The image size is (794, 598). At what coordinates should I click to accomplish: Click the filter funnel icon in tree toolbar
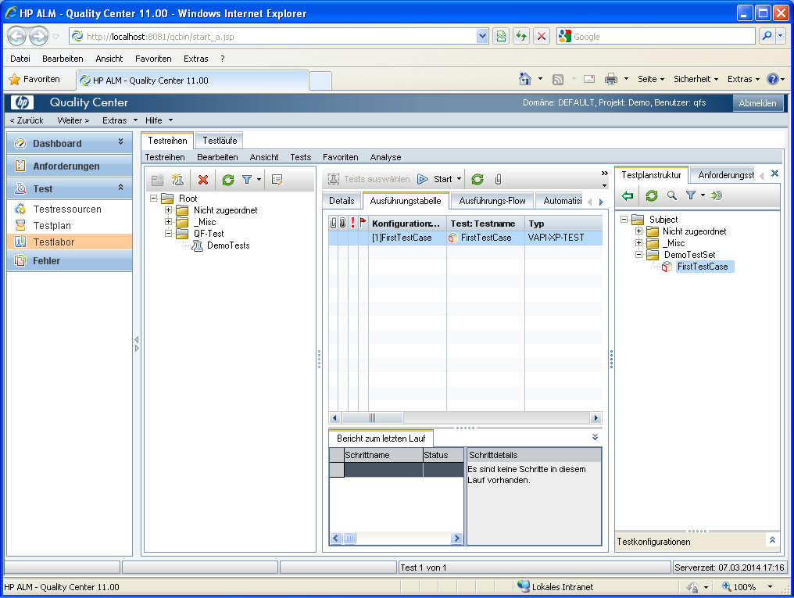click(x=247, y=180)
